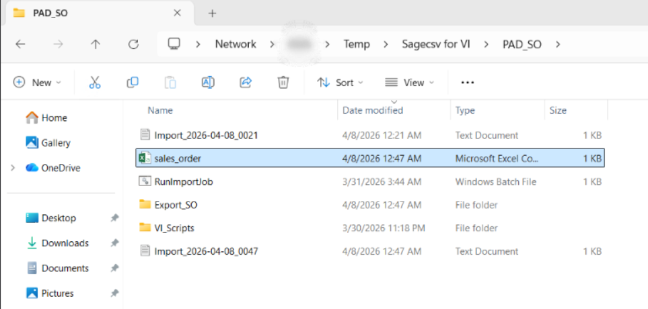The image size is (648, 309).
Task: Click the Paste clipboard icon
Action: (170, 83)
